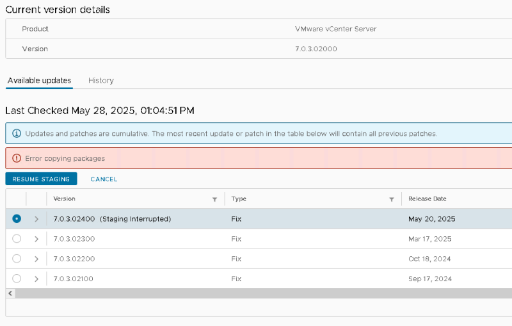The image size is (512, 326).
Task: Click the Type column header
Action: click(x=239, y=199)
